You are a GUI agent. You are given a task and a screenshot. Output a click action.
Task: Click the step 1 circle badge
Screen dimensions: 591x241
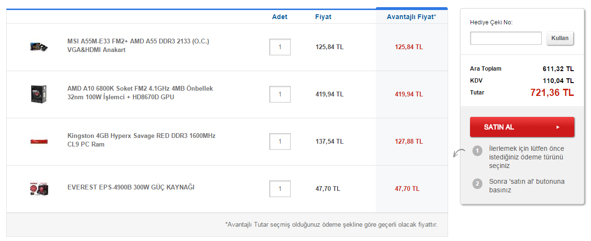(477, 151)
